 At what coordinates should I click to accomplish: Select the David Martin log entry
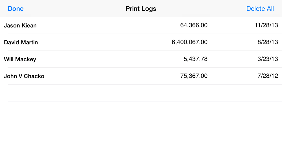(x=141, y=42)
